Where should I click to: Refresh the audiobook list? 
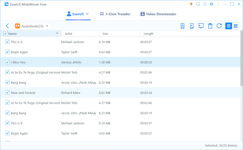point(219,26)
